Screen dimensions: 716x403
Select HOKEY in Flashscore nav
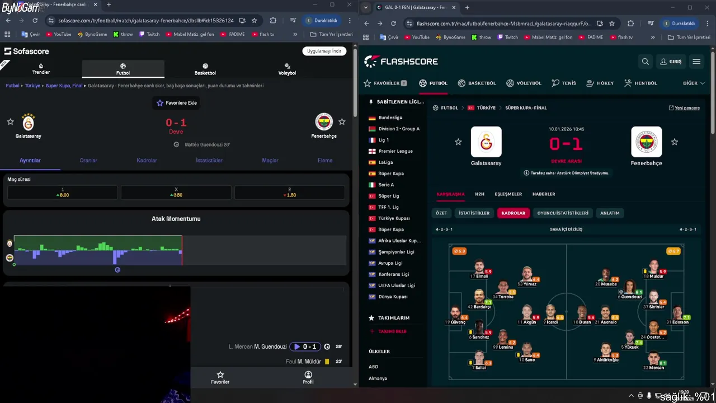tap(600, 83)
